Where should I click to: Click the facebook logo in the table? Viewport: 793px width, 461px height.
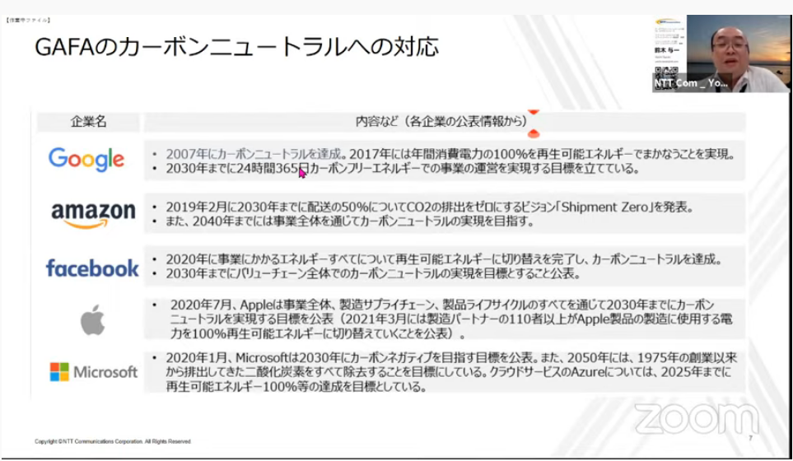click(x=92, y=268)
